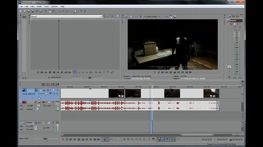Viewport: 263px width, 147px height.
Task: Click the first video clip thumbnail on timeline
Action: click(116, 94)
